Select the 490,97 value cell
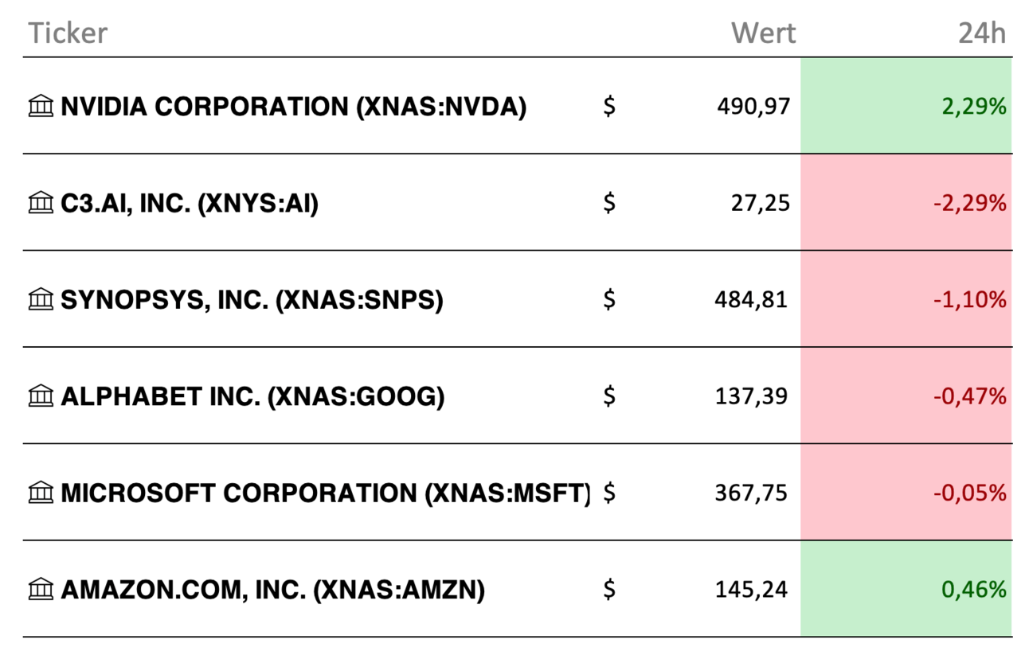Viewport: 1029px width, 655px height. coord(753,107)
